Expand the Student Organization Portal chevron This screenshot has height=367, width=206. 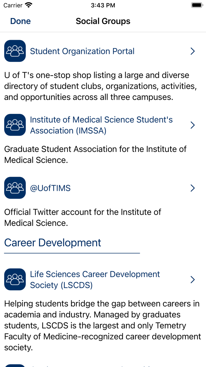(x=192, y=51)
